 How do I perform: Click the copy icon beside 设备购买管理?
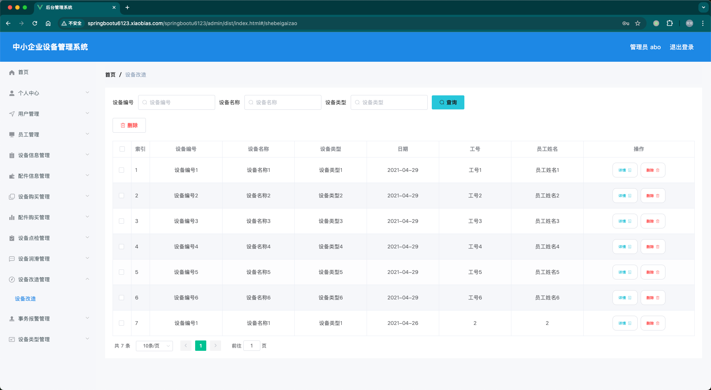tap(12, 197)
